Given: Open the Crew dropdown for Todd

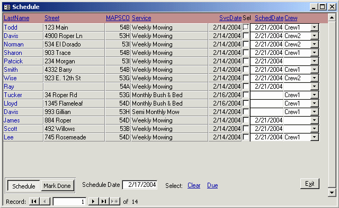Looking at the screenshot, I should pyautogui.click(x=314, y=27).
